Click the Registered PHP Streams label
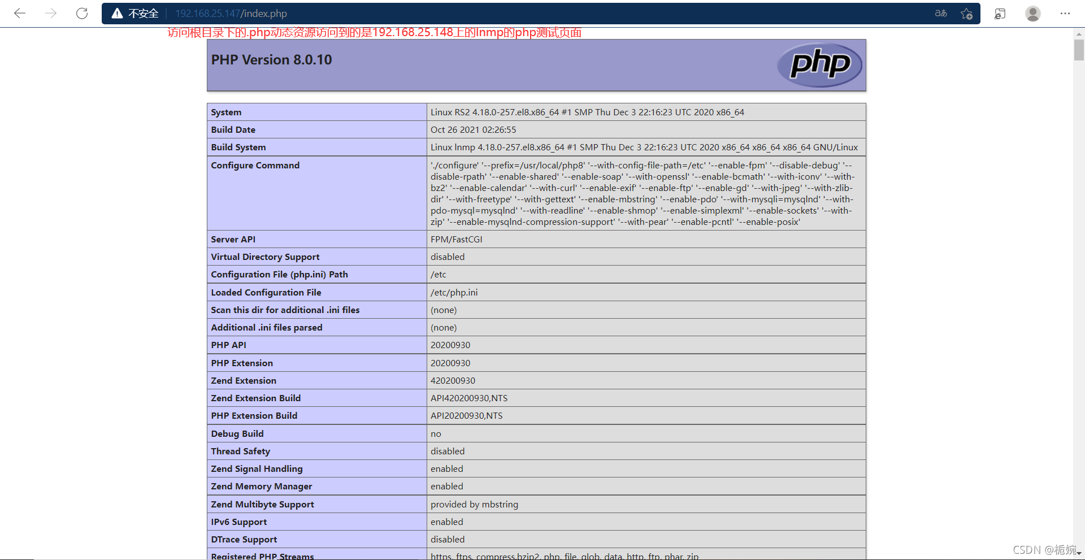1085x560 pixels. point(262,556)
